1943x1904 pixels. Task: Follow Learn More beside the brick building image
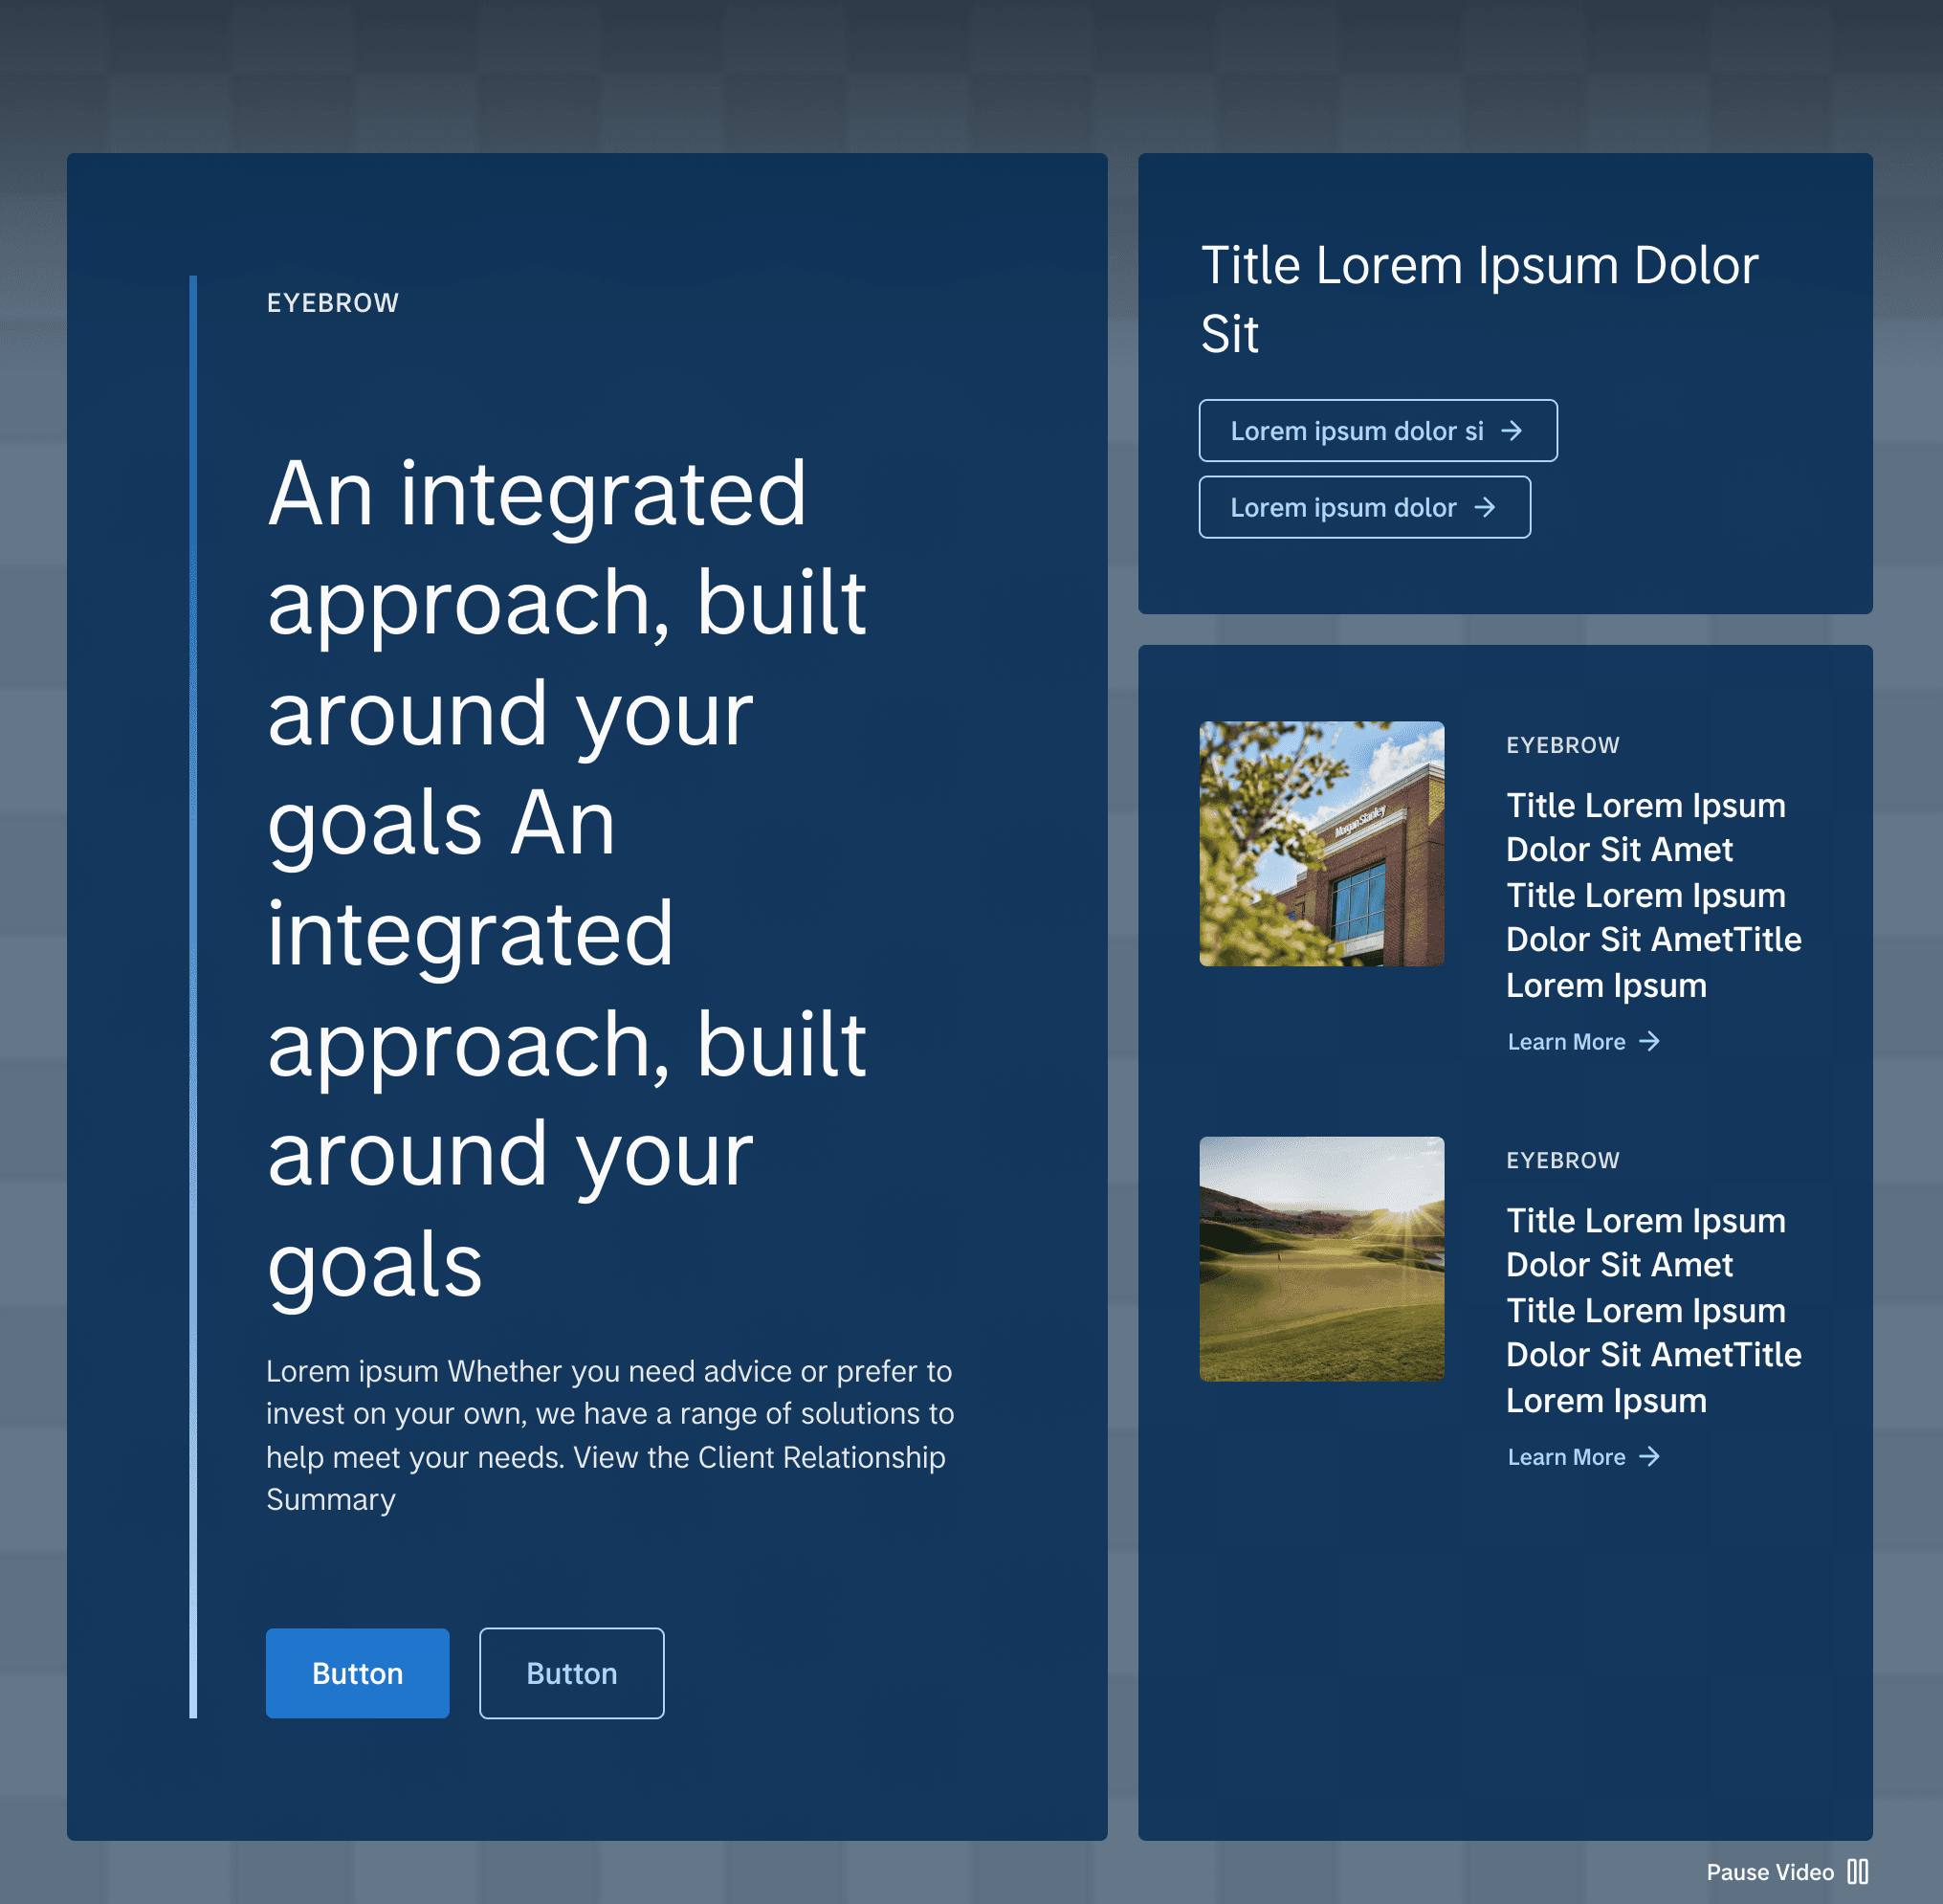tap(1584, 1041)
